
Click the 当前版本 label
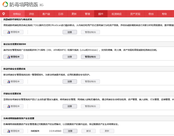pyautogui.click(x=35, y=131)
